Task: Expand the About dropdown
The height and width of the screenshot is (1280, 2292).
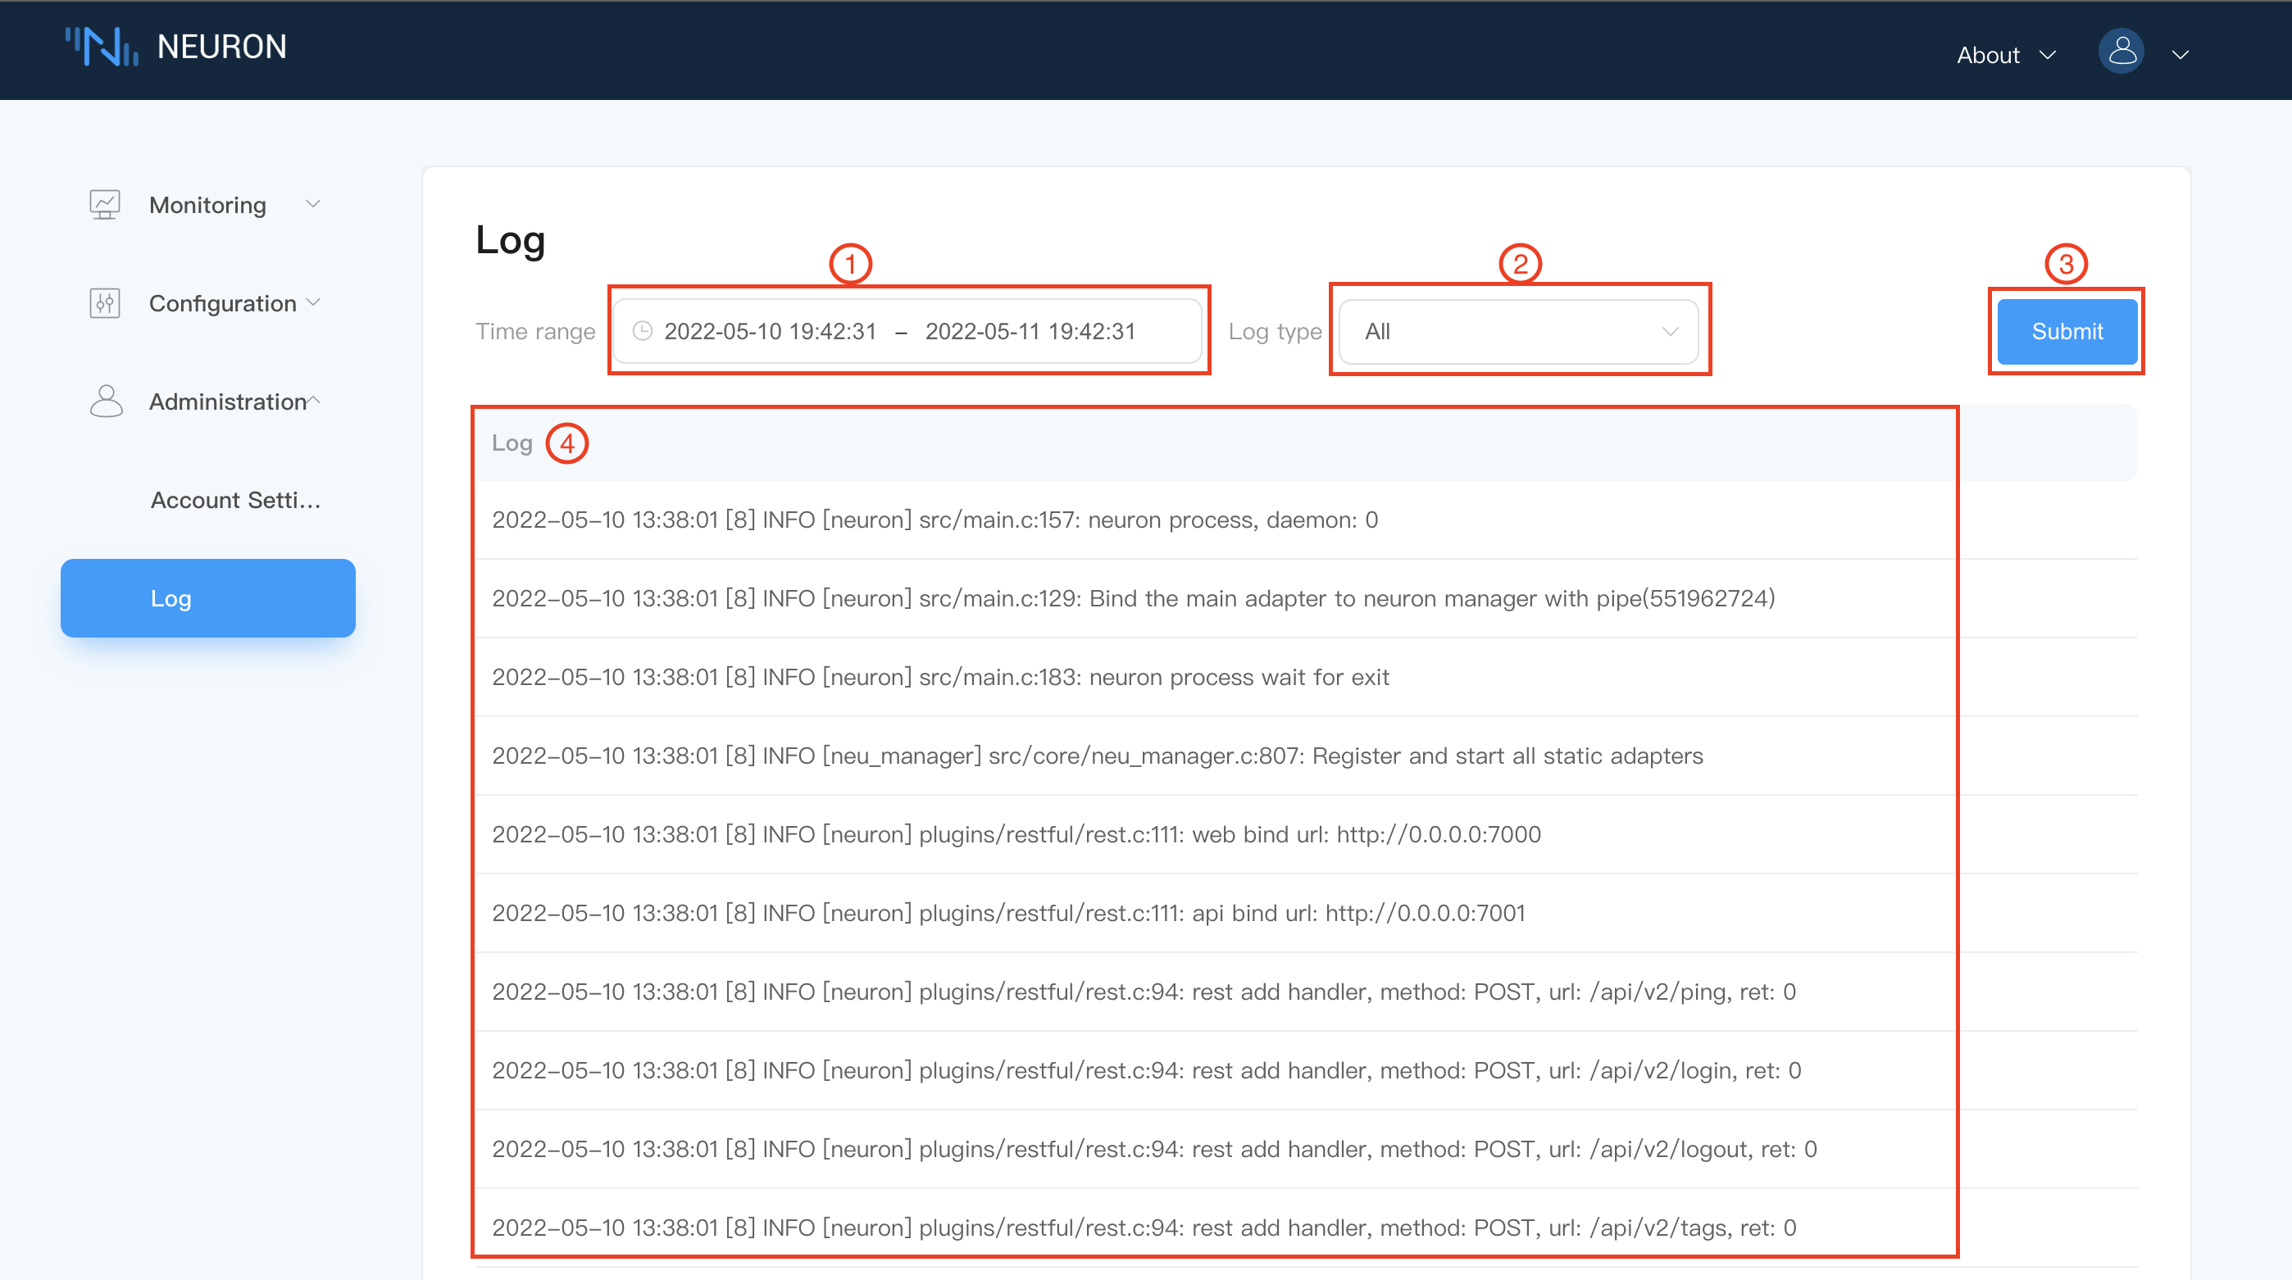Action: coord(2005,55)
